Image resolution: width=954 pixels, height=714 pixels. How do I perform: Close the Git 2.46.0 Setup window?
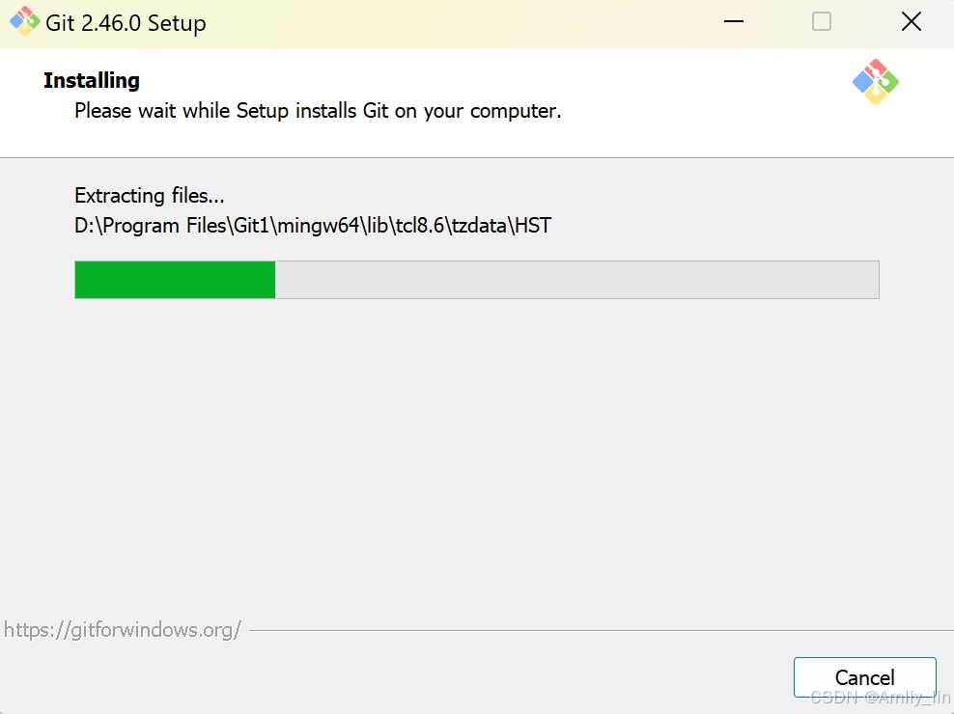click(911, 22)
